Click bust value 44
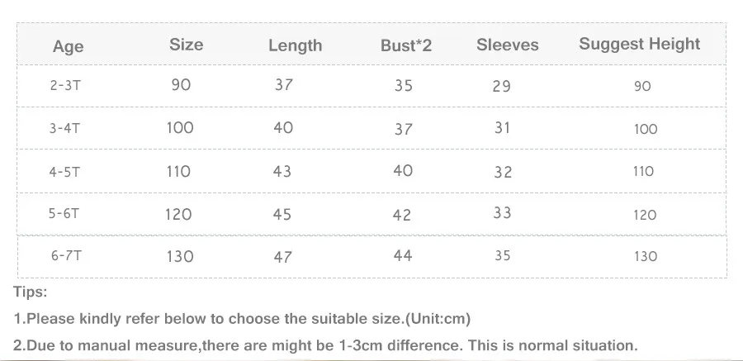Image resolution: width=743 pixels, height=361 pixels. [403, 256]
